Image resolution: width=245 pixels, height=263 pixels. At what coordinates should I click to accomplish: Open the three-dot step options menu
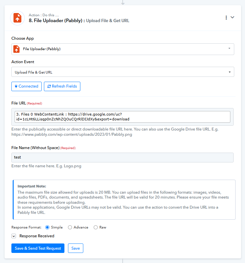(x=226, y=18)
